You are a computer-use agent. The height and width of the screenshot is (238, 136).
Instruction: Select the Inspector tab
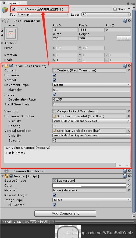click(x=13, y=3)
